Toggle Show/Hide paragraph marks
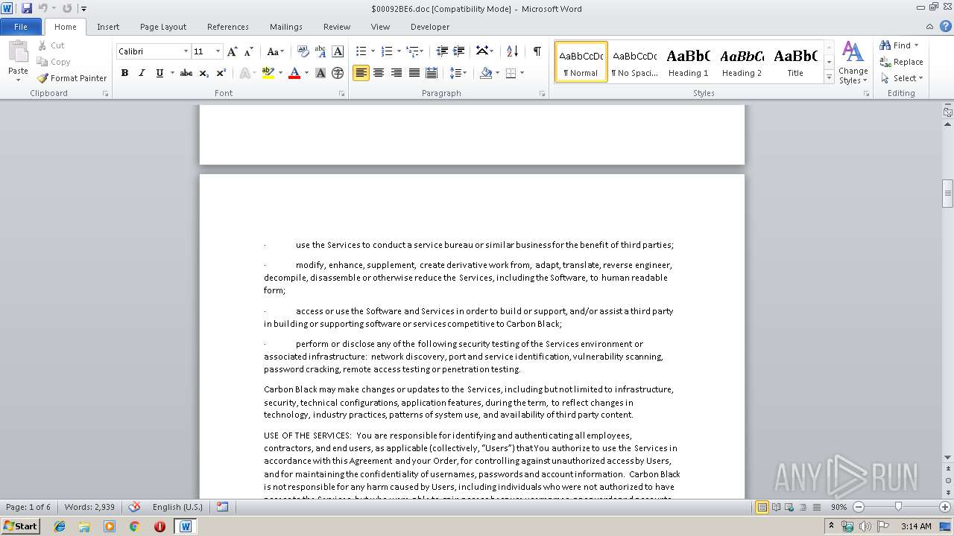 point(537,51)
